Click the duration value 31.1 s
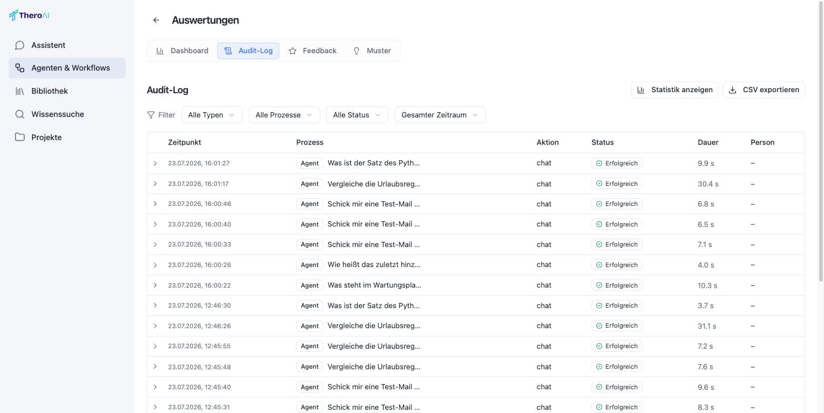This screenshot has width=824, height=413. pos(707,326)
